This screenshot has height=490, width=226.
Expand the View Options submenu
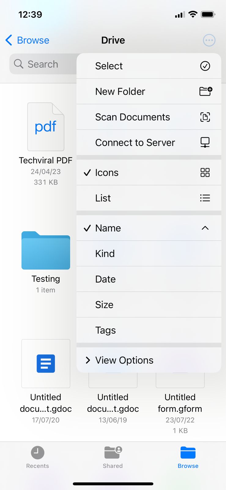pyautogui.click(x=124, y=360)
